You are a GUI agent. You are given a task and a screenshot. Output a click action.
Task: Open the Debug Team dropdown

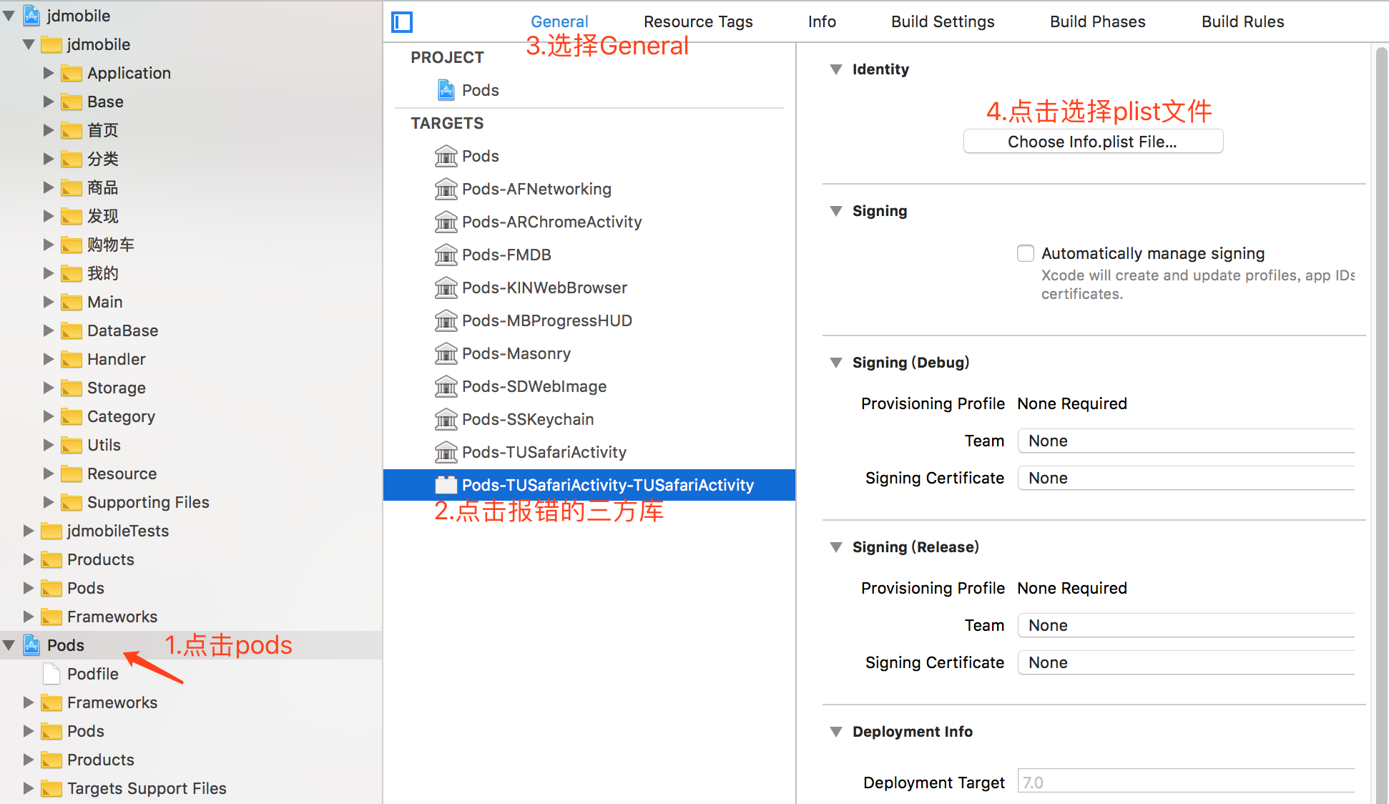pos(1186,441)
